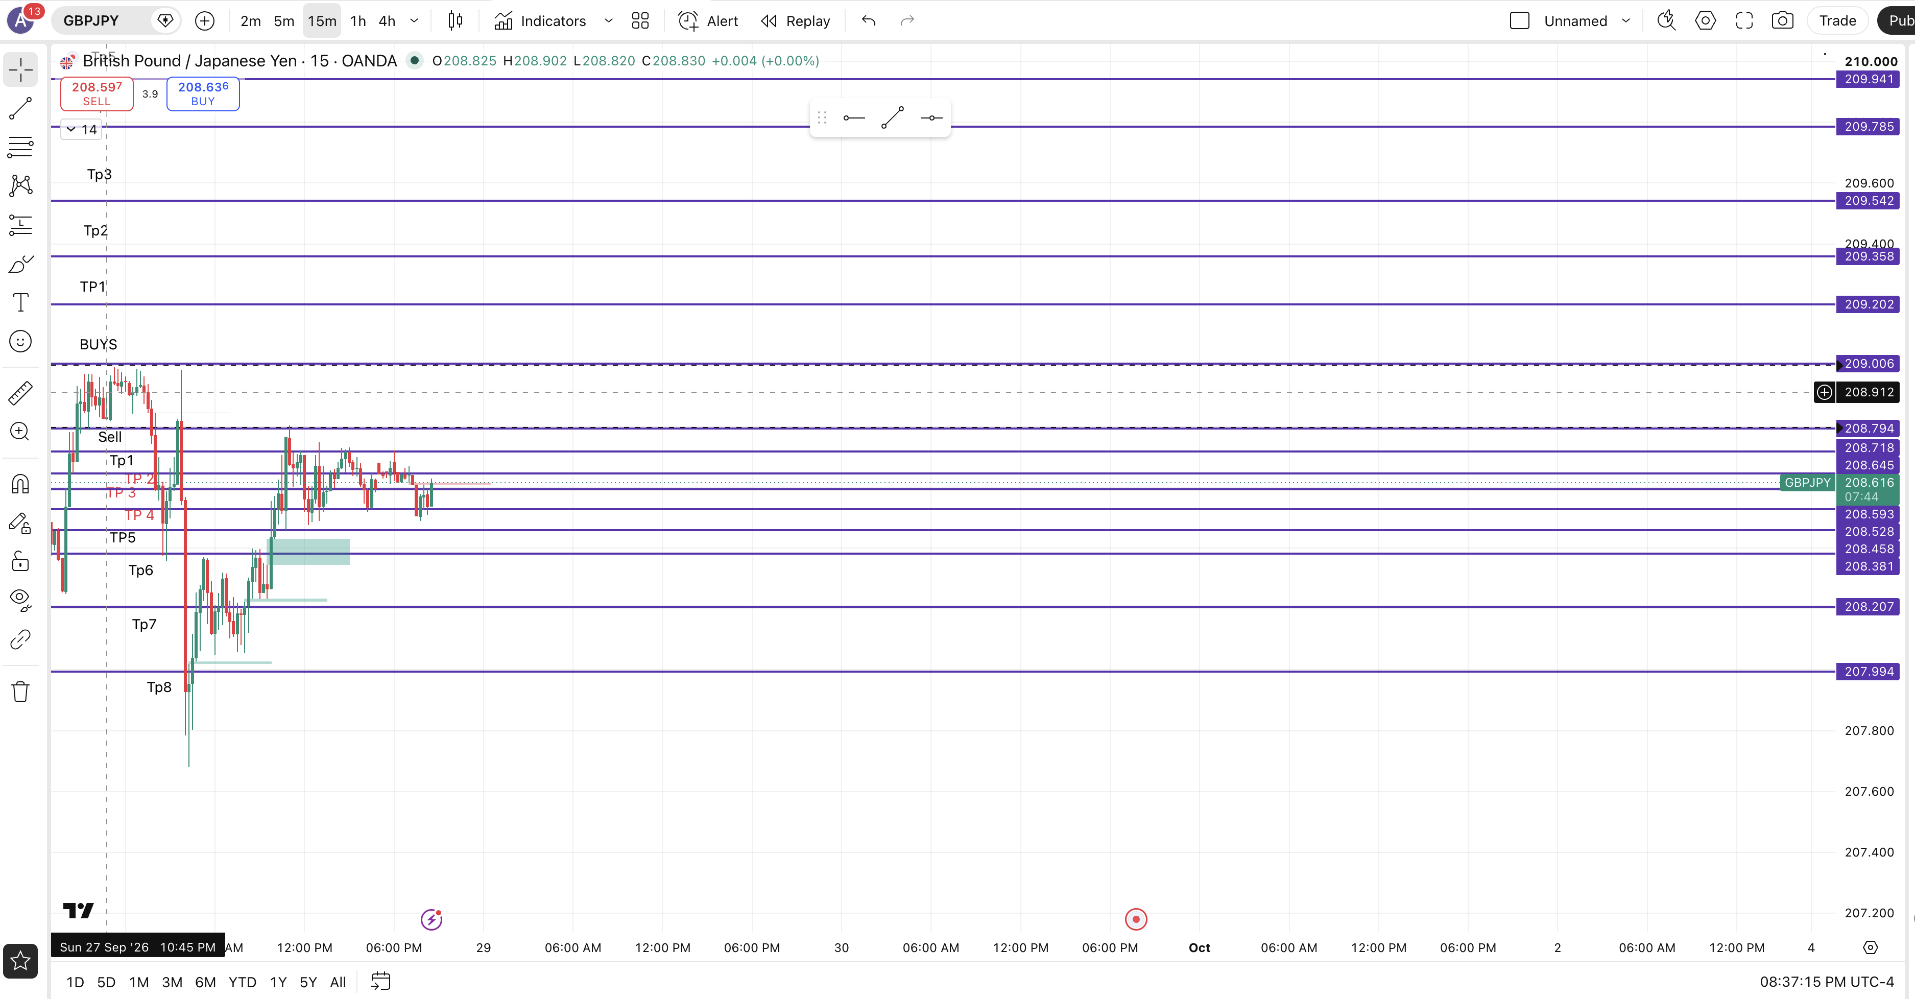Expand more timeframes dropdown arrow
The width and height of the screenshot is (1915, 999).
pyautogui.click(x=414, y=21)
